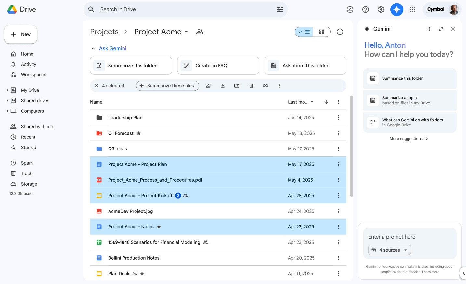Move selected files to another folder

[237, 85]
